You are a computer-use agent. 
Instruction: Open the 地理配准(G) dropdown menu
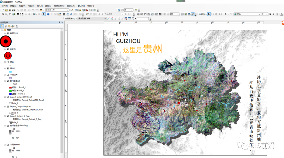[x=71, y=18]
